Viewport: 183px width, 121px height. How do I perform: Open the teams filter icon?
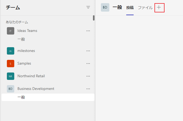(x=88, y=7)
